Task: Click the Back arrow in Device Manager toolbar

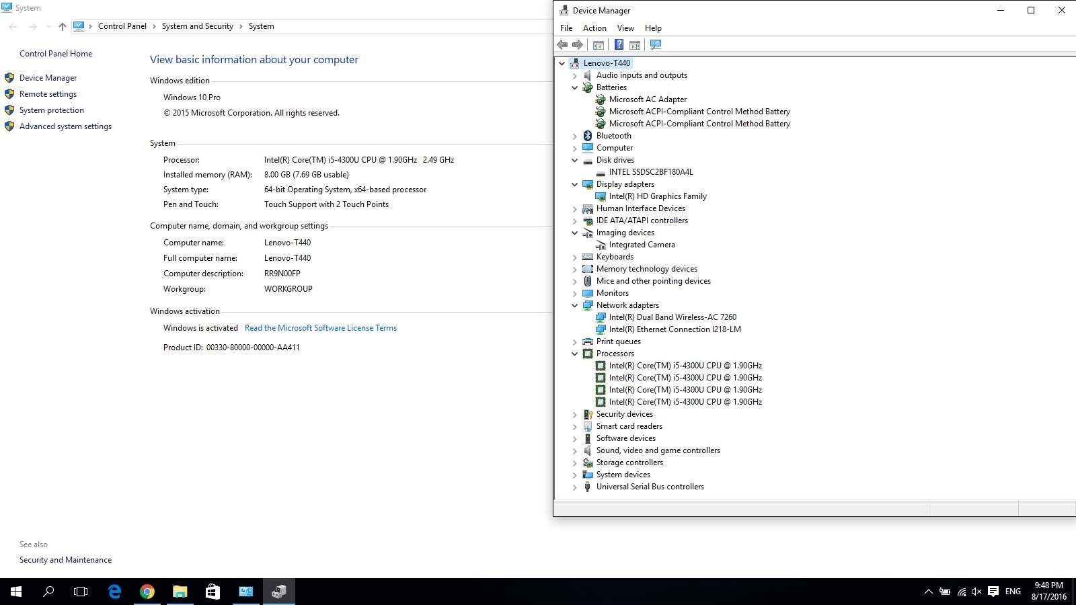Action: (x=562, y=45)
